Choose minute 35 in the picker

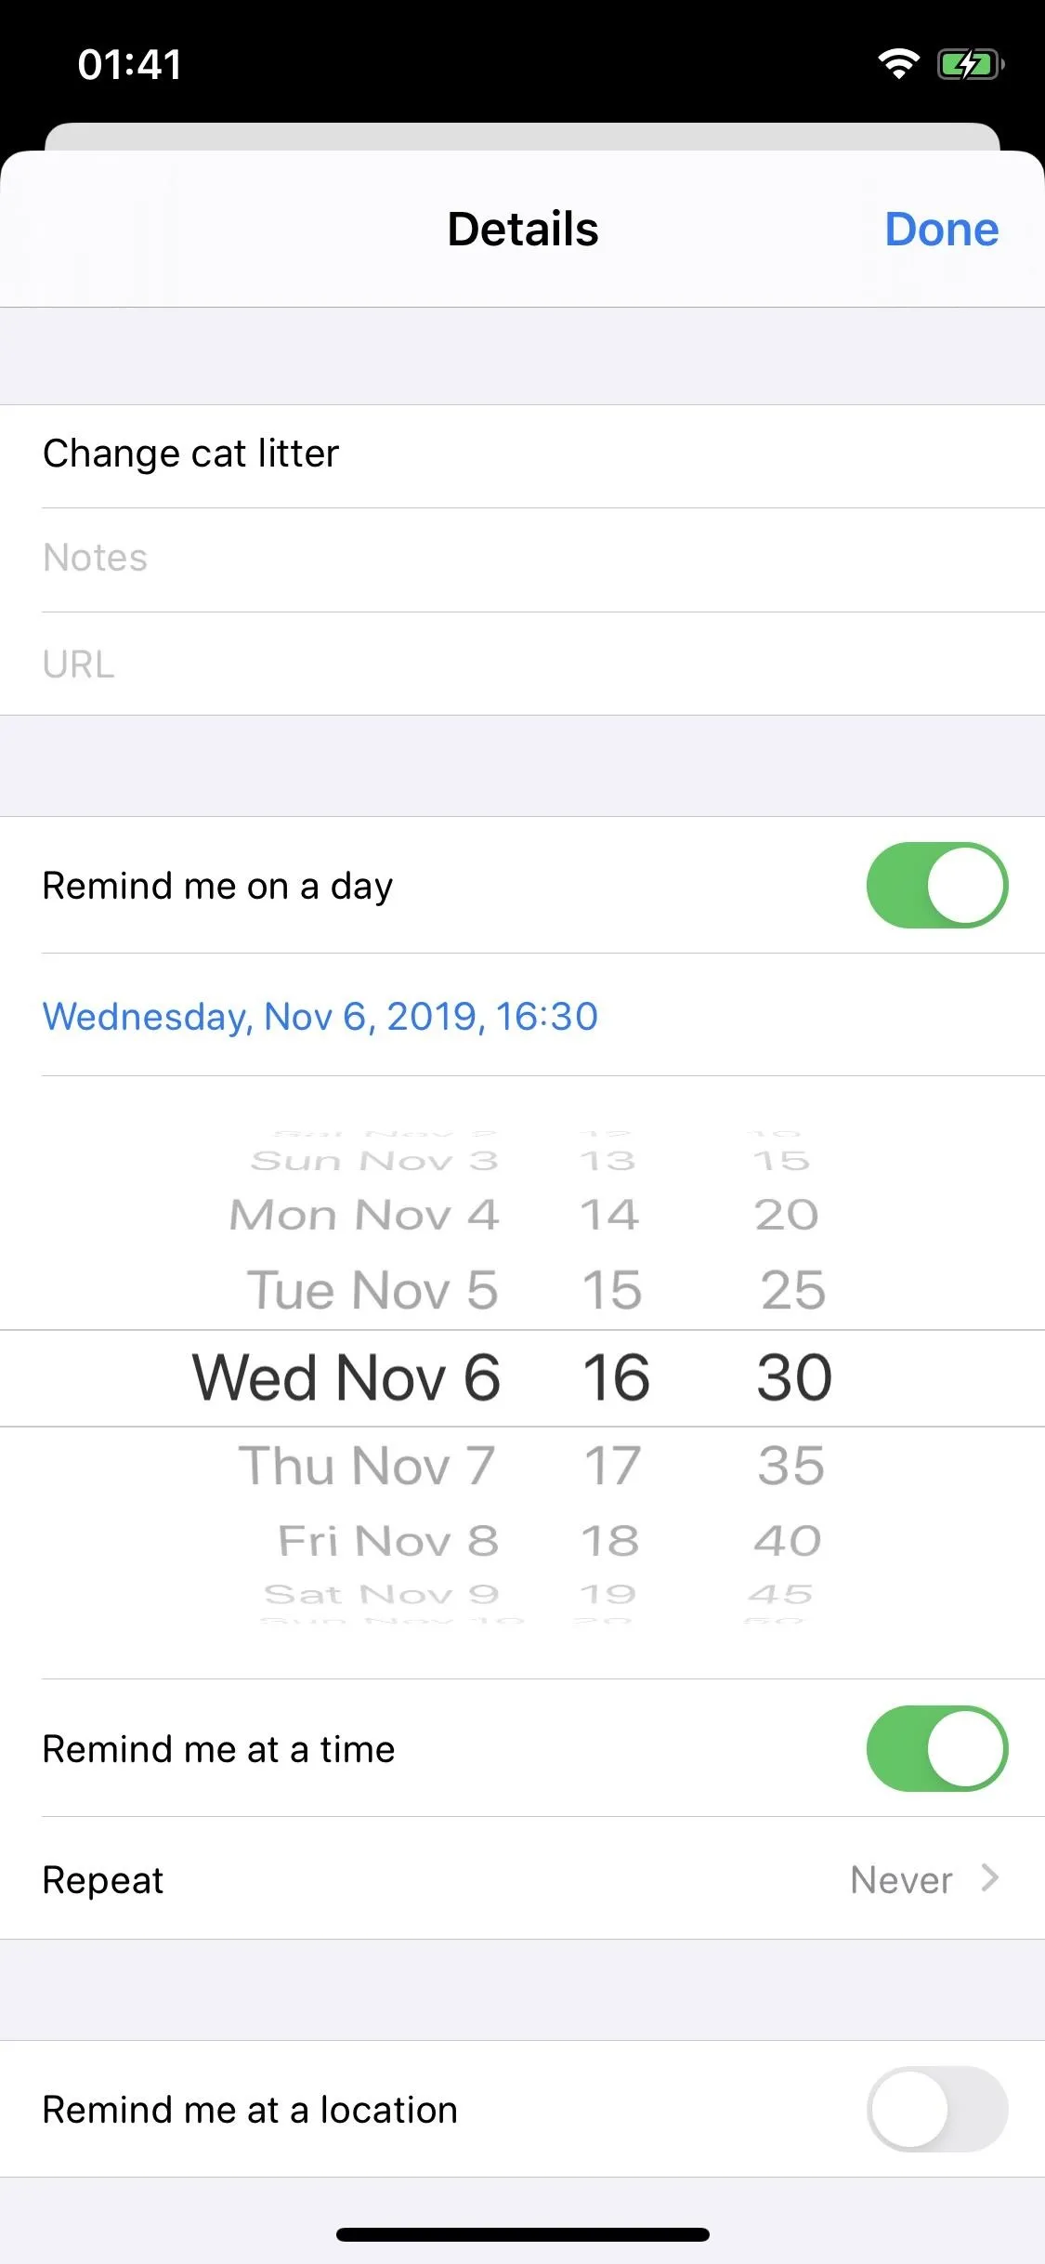791,1466
